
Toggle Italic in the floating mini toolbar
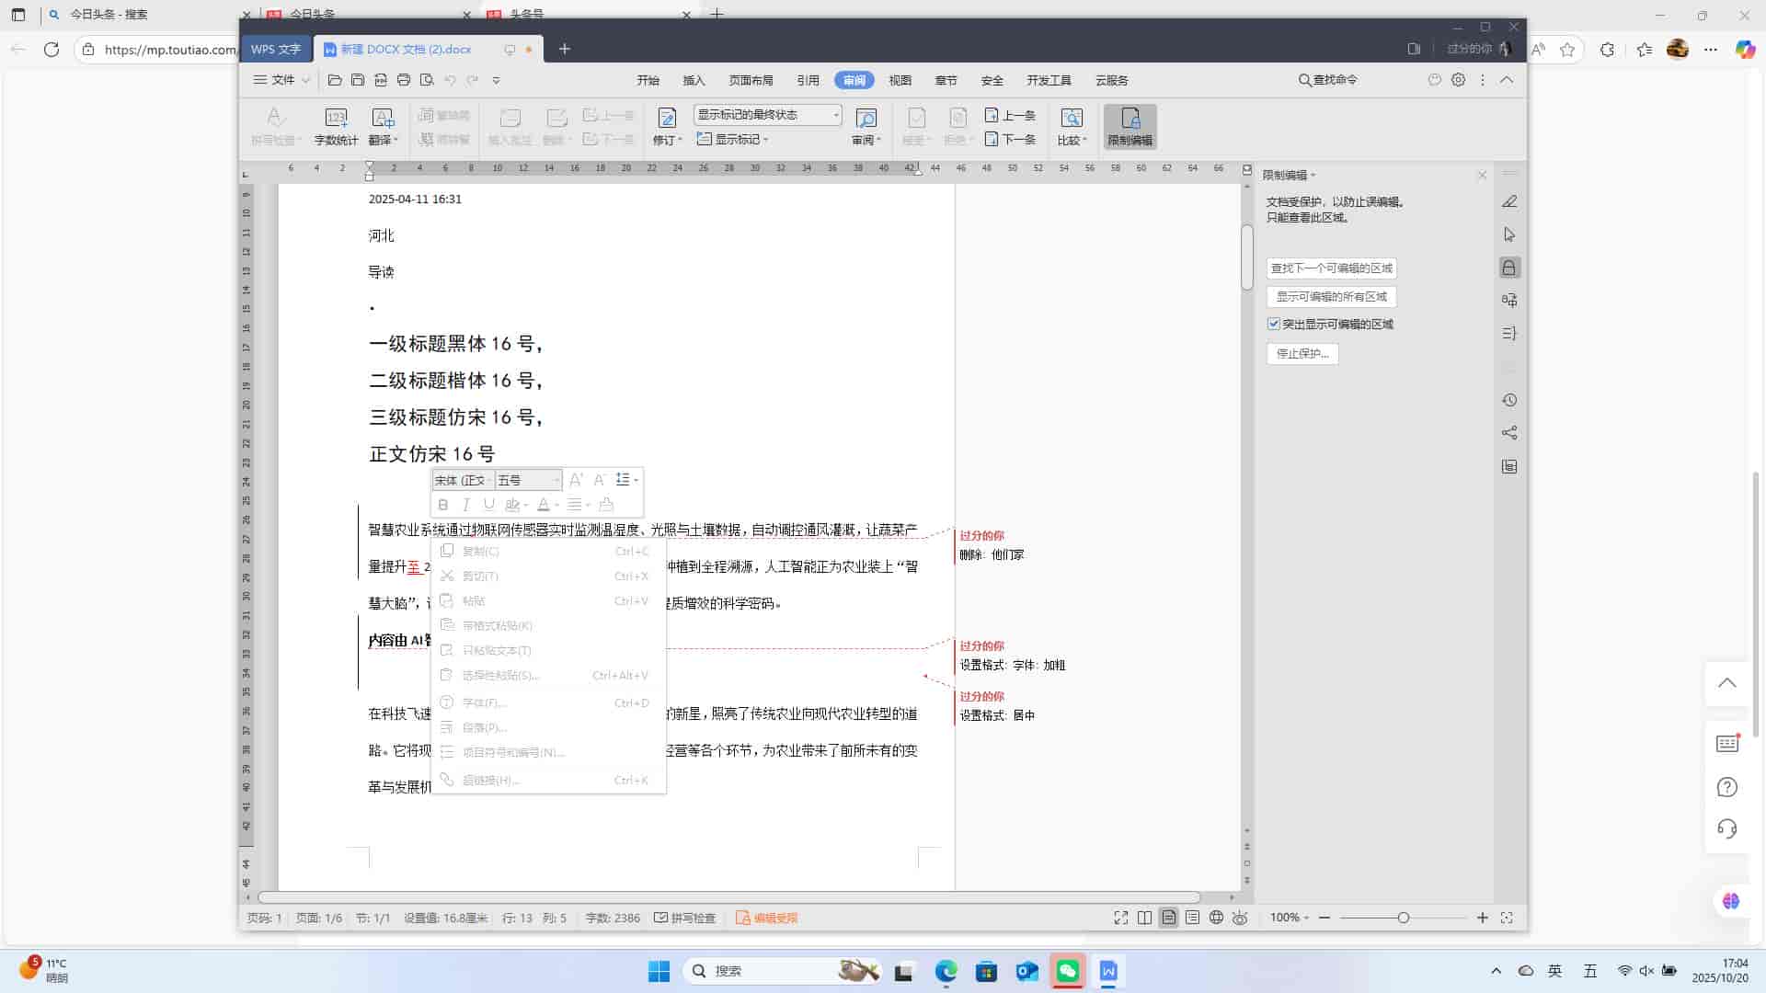click(466, 505)
